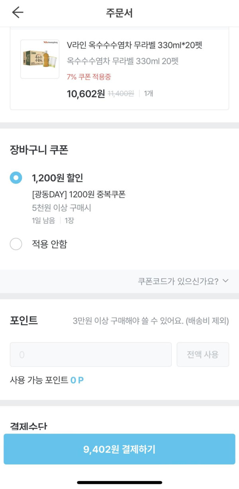
Task: Expand the coupon code chevron arrow
Action: click(226, 281)
